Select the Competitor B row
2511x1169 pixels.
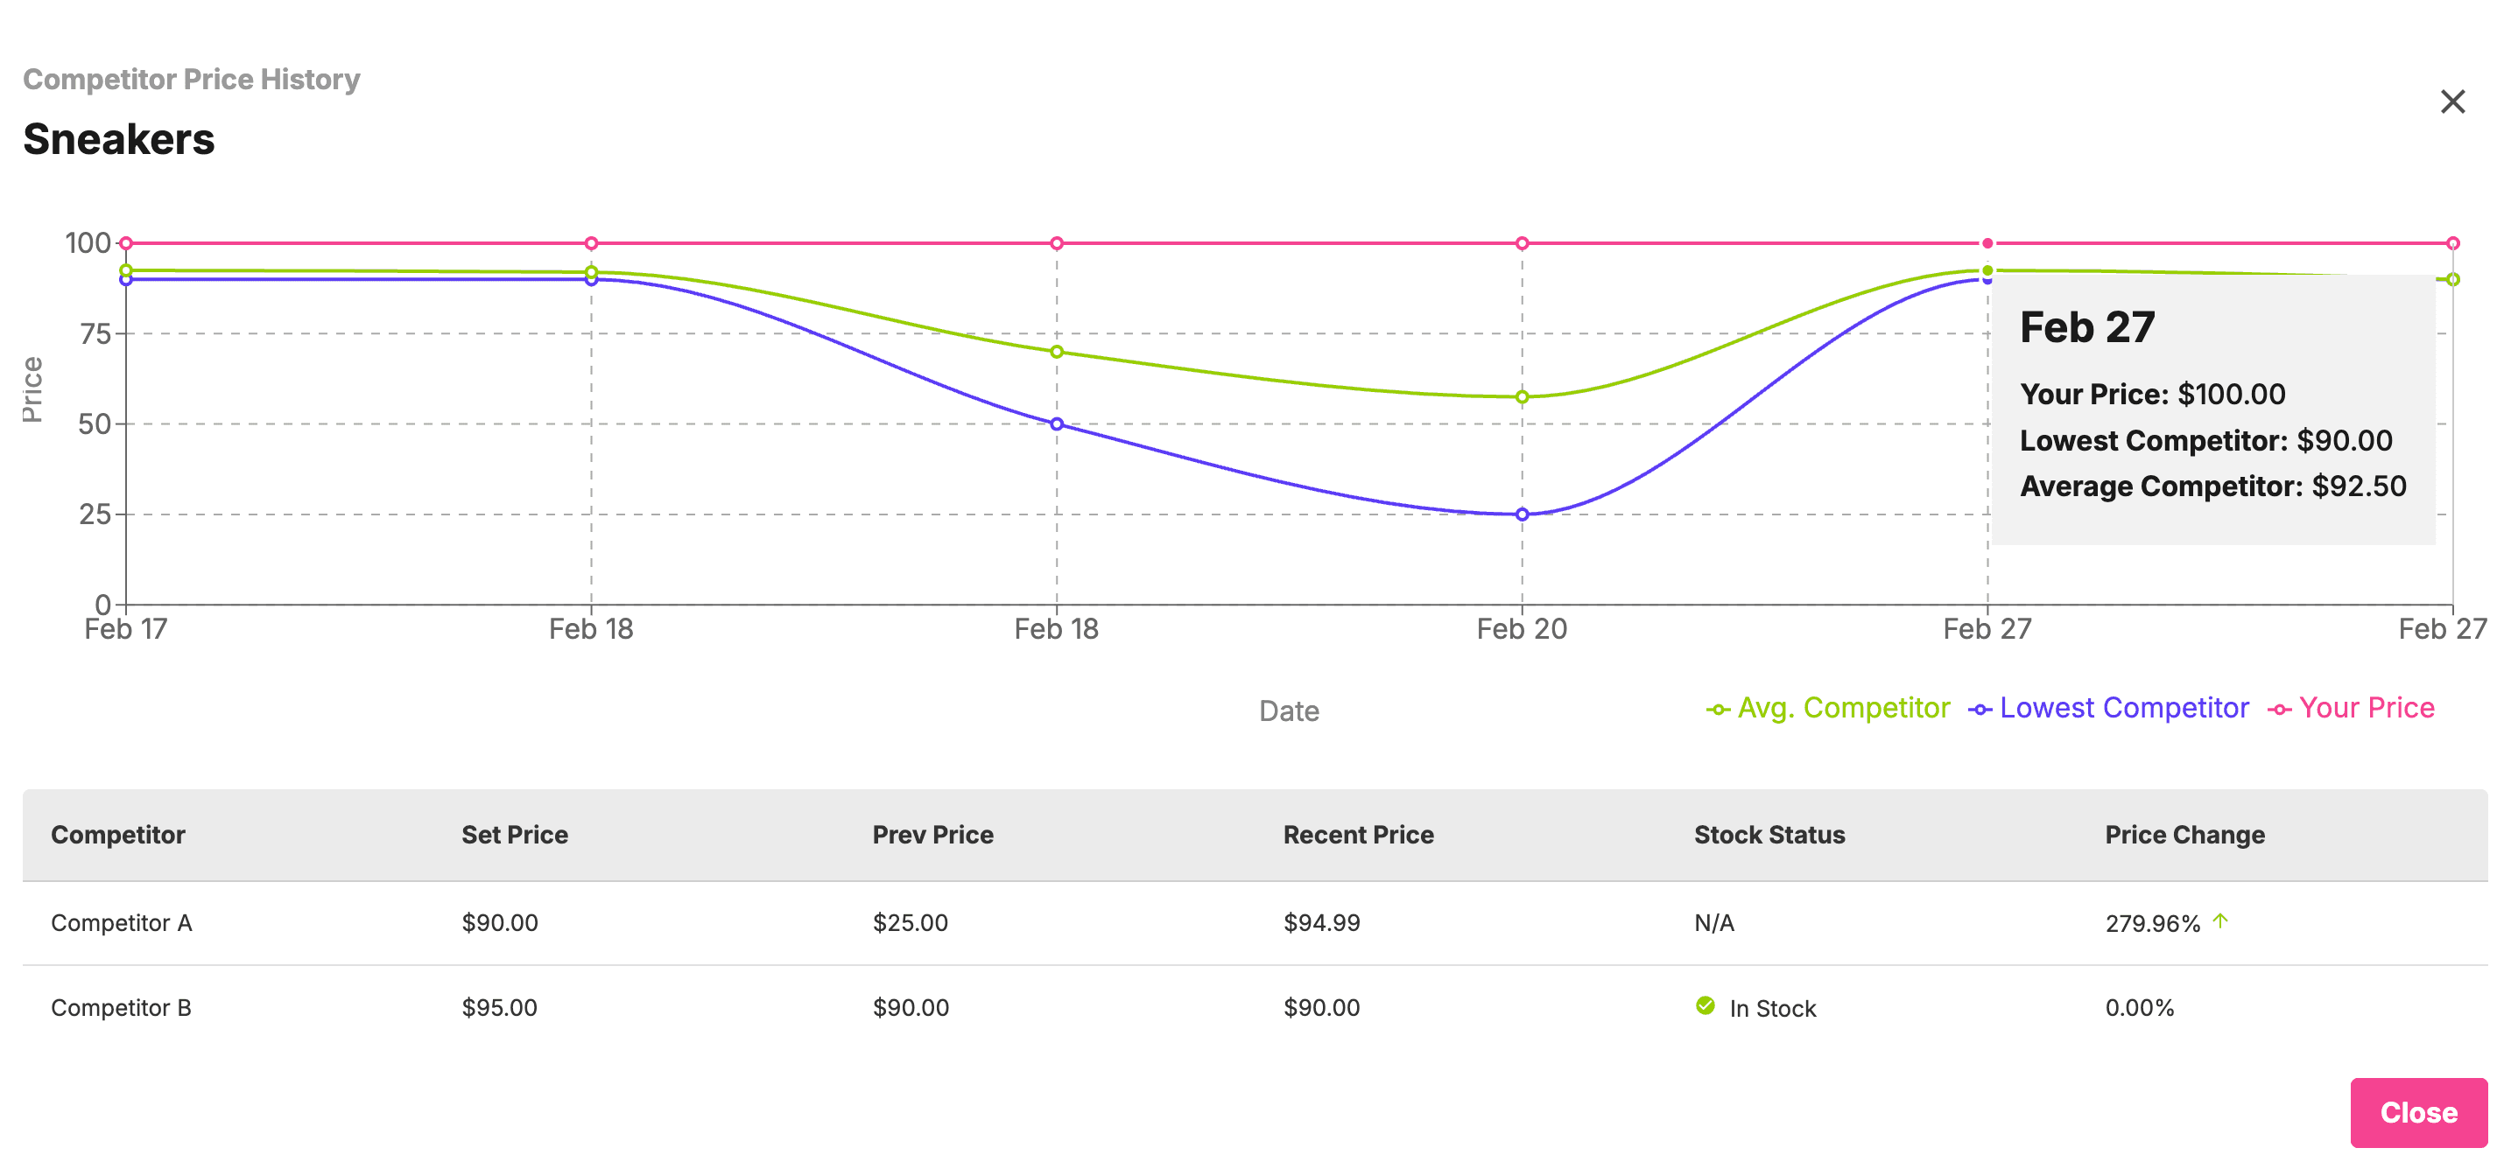(122, 1007)
